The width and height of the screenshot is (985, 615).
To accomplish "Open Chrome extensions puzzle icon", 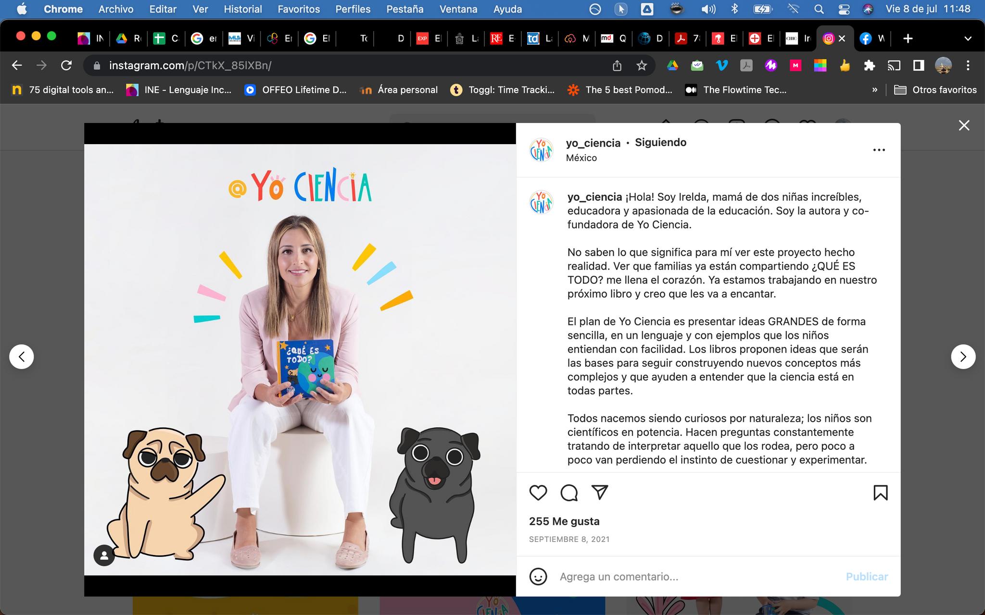I will 869,66.
